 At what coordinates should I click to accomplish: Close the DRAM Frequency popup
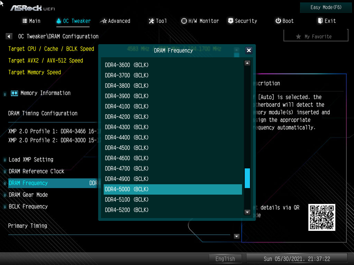[x=249, y=50]
